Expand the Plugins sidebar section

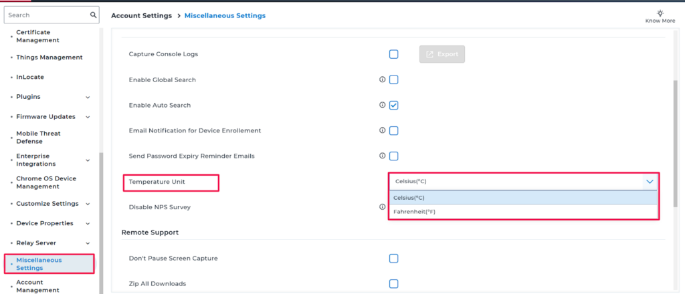pos(88,97)
